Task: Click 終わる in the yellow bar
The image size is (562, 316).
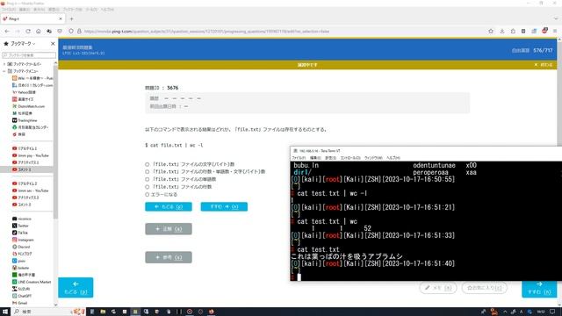Action: [544, 65]
